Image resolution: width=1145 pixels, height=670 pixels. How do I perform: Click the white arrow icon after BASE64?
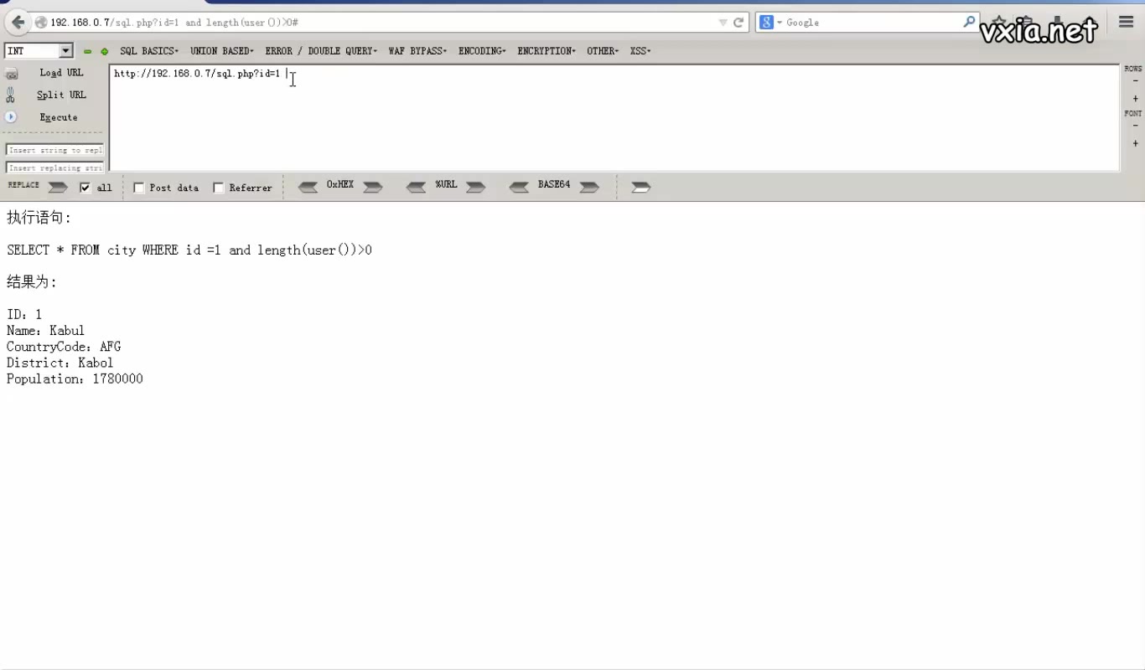tap(641, 187)
